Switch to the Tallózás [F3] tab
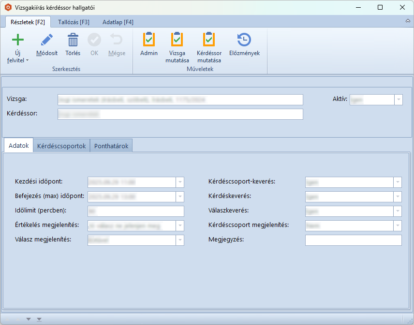 (x=74, y=22)
